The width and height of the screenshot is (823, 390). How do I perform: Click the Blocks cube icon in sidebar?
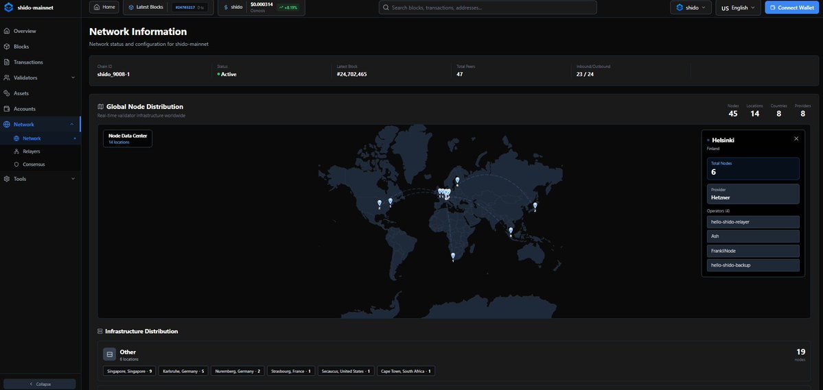pos(7,47)
